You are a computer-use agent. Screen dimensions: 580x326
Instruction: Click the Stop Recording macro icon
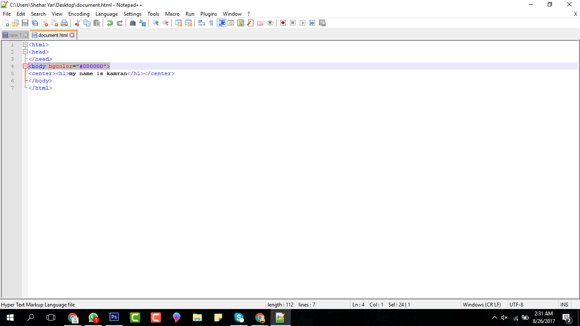tap(293, 23)
